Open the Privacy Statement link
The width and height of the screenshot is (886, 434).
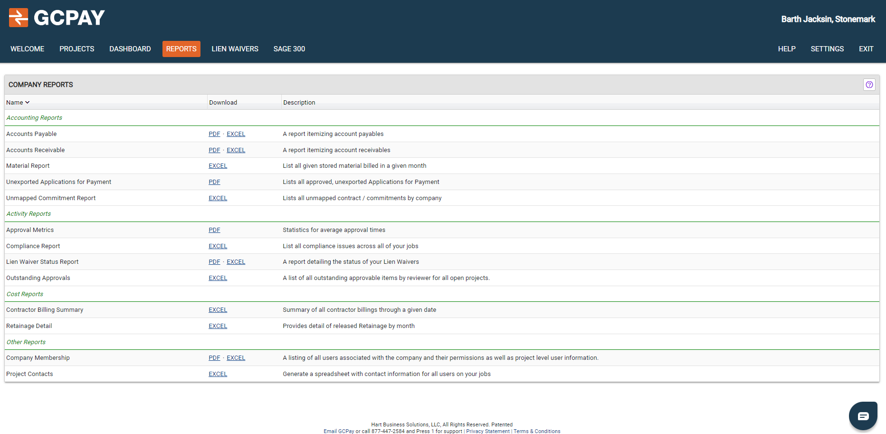(487, 432)
